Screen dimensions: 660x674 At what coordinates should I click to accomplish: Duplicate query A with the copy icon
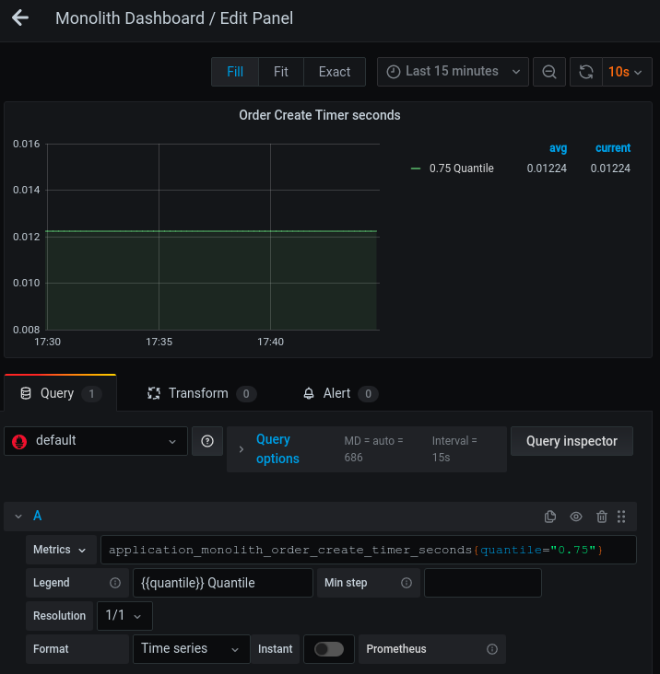click(x=550, y=517)
